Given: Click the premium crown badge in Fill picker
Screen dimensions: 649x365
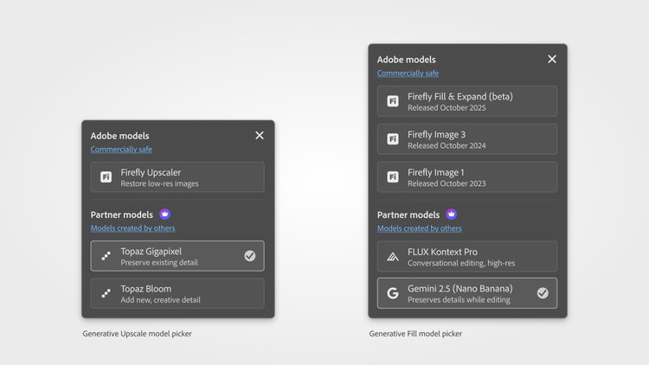Looking at the screenshot, I should point(452,214).
